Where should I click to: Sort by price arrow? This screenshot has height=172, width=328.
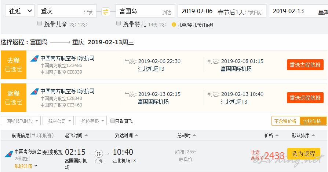(277, 135)
